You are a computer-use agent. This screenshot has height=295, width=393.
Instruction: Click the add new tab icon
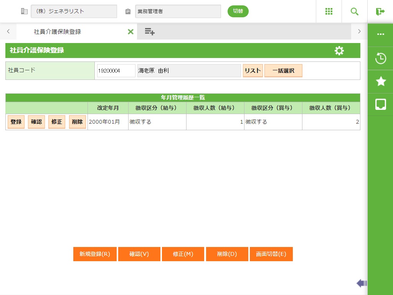(x=150, y=32)
